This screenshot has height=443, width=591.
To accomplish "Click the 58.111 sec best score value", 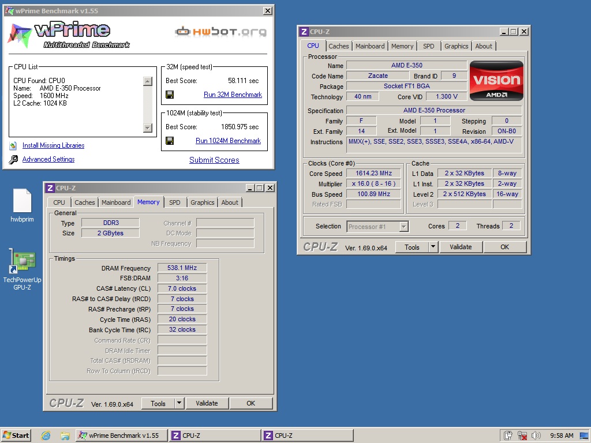I will (x=243, y=81).
